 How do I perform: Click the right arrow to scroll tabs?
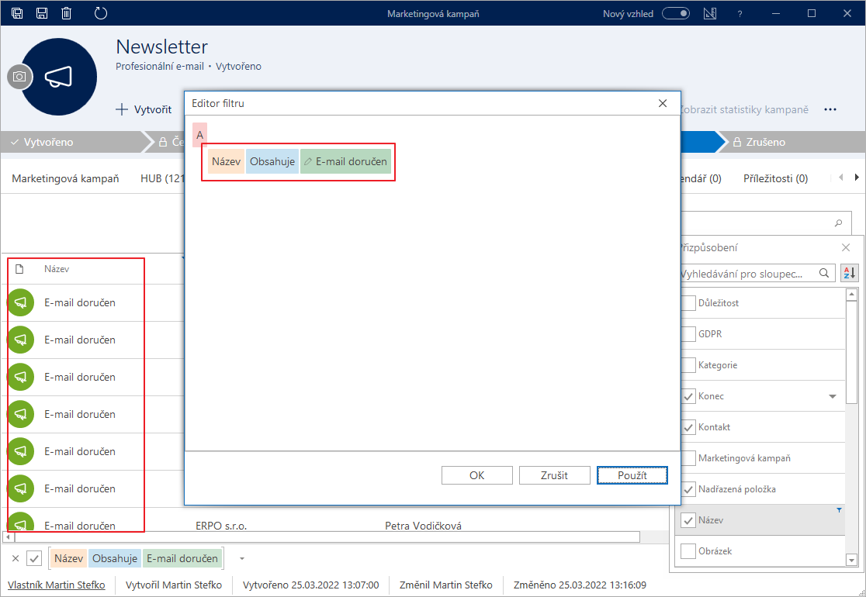[x=857, y=177]
